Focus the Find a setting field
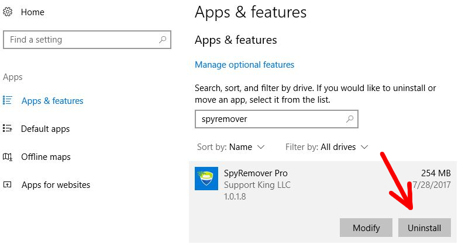The image size is (472, 248). point(87,39)
